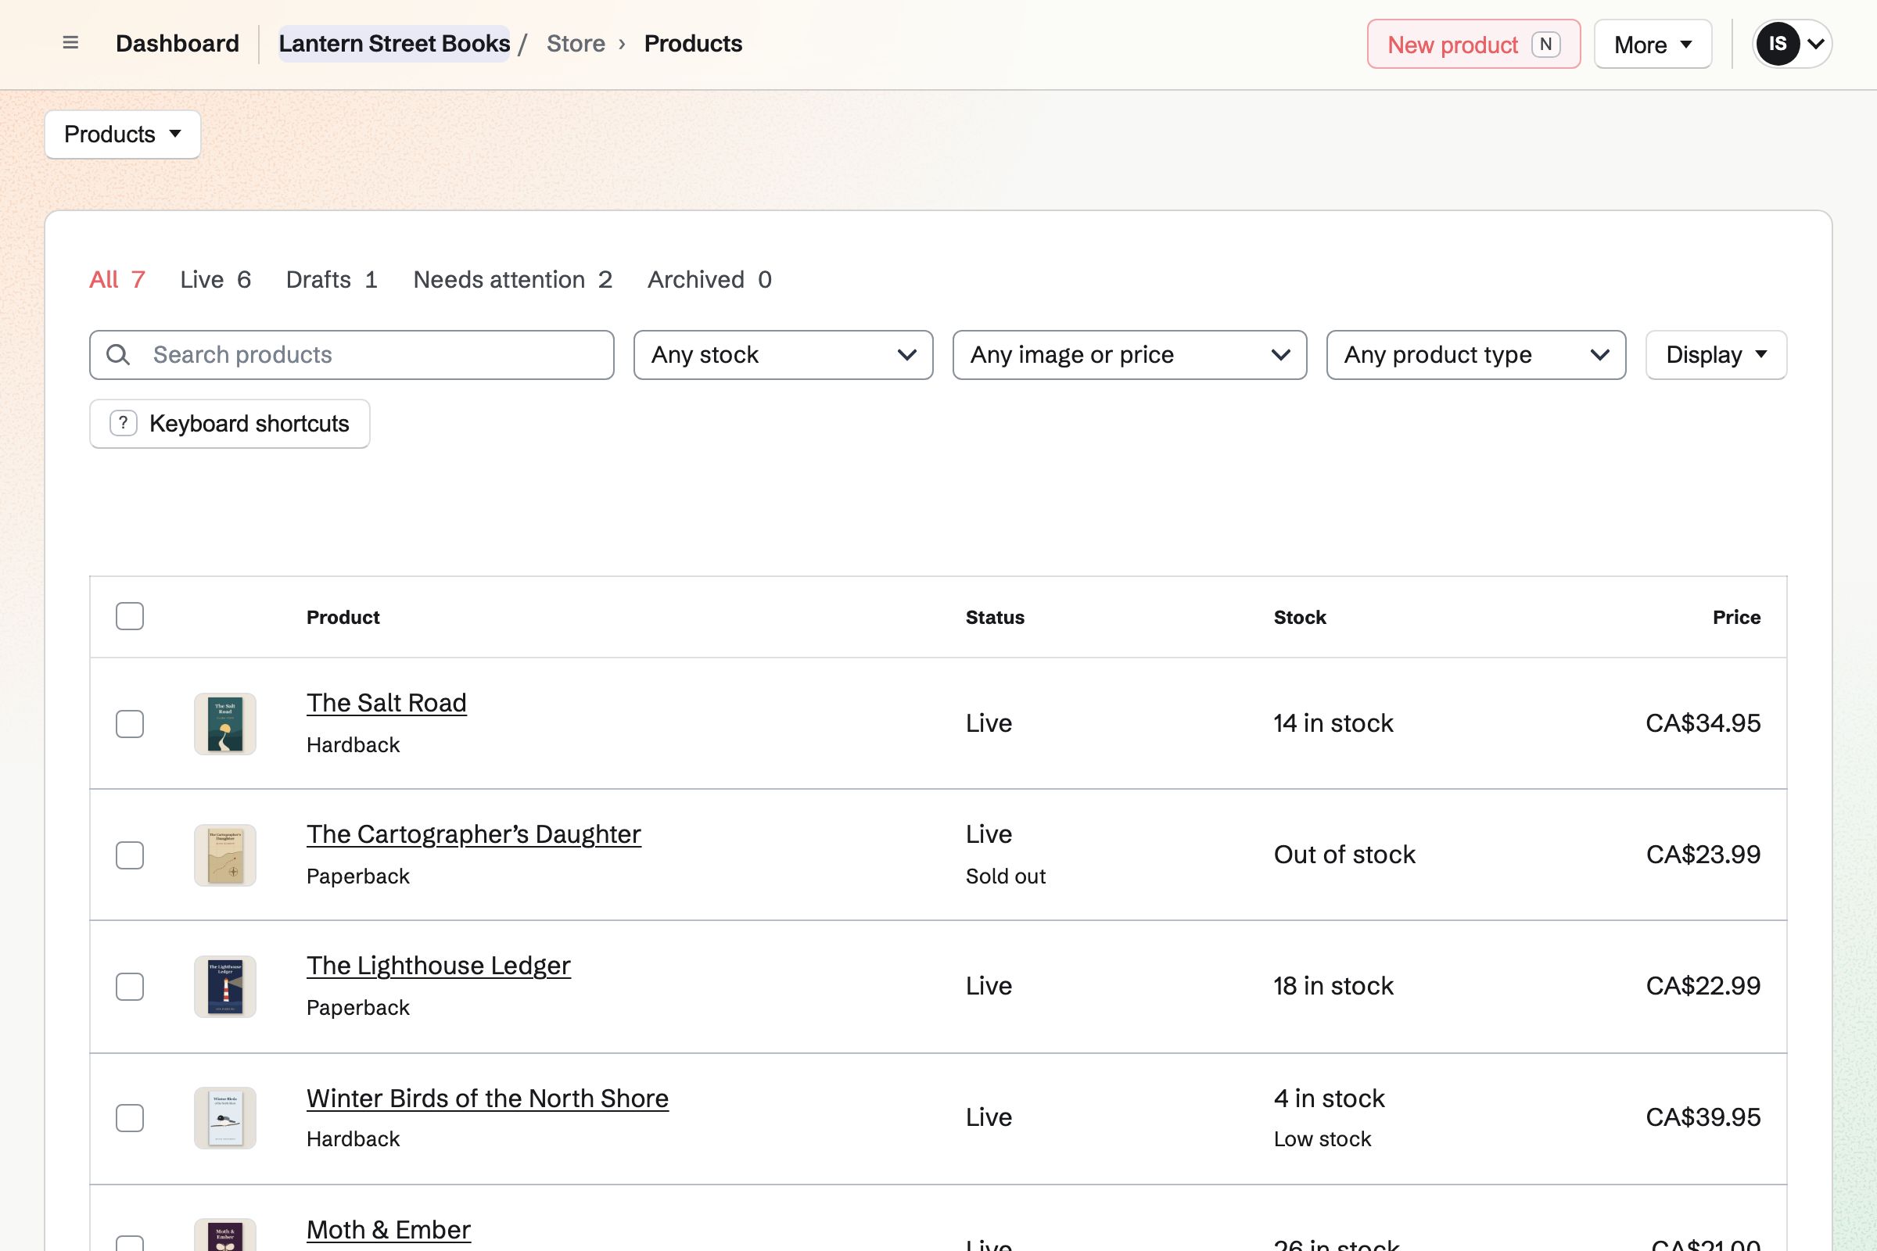The image size is (1877, 1251).
Task: Go to Dashboard
Action: (178, 43)
